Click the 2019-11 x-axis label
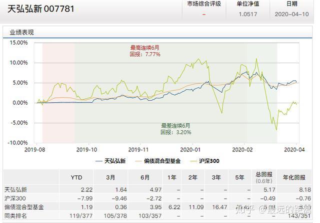 (138, 150)
